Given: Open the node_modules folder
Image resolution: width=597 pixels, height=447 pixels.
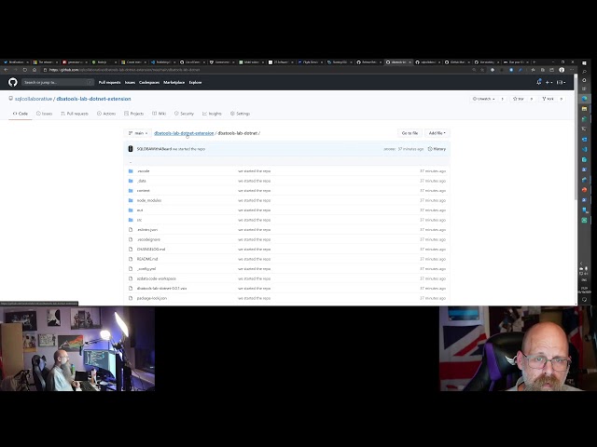Looking at the screenshot, I should coord(149,200).
